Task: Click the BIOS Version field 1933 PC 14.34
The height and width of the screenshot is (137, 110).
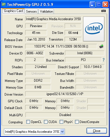Action: coord(61,46)
